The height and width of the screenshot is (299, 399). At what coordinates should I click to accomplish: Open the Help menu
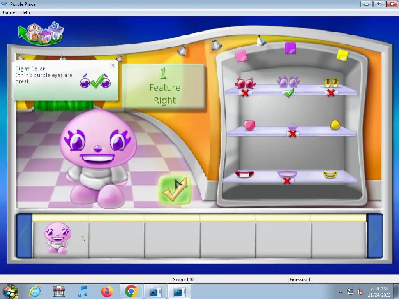pos(25,12)
